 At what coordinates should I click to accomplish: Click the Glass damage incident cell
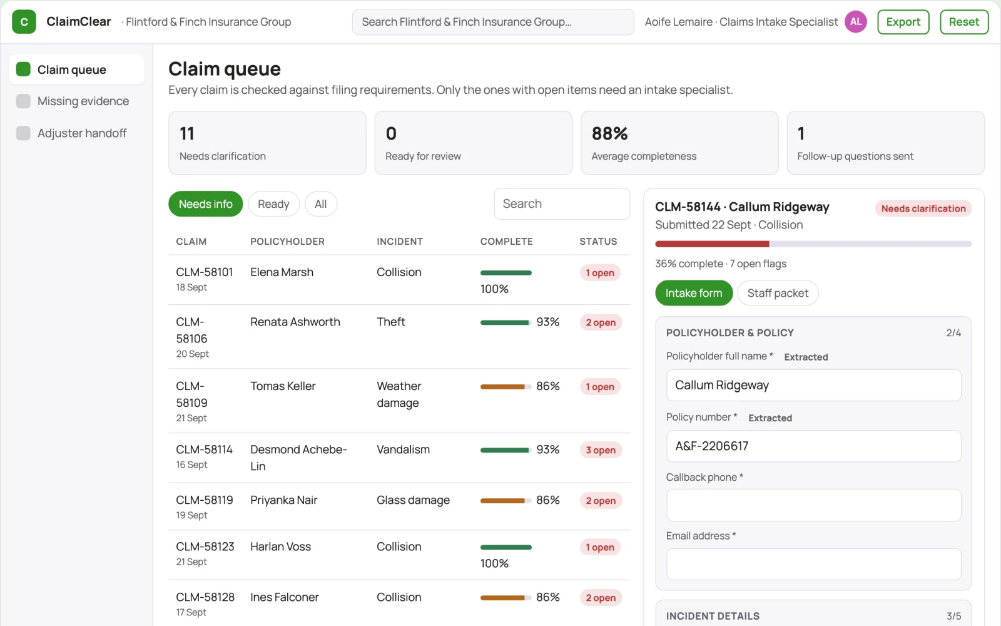click(413, 500)
